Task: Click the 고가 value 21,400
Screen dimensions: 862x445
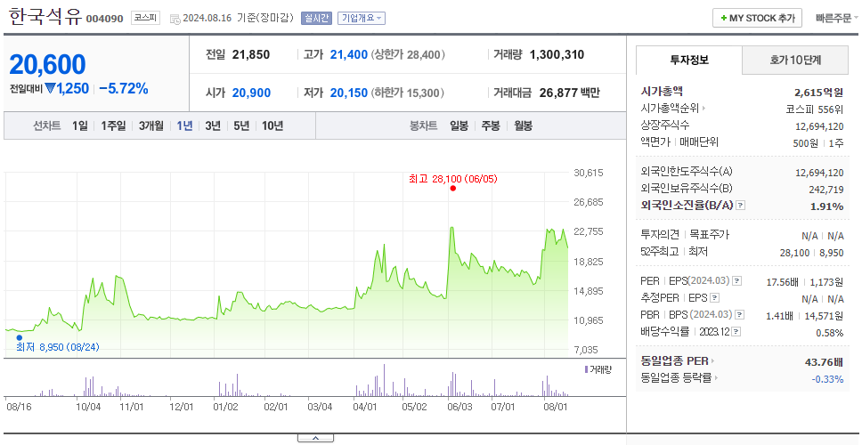Action: (348, 55)
